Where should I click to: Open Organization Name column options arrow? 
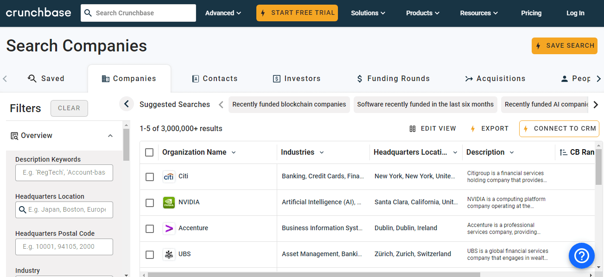[234, 152]
